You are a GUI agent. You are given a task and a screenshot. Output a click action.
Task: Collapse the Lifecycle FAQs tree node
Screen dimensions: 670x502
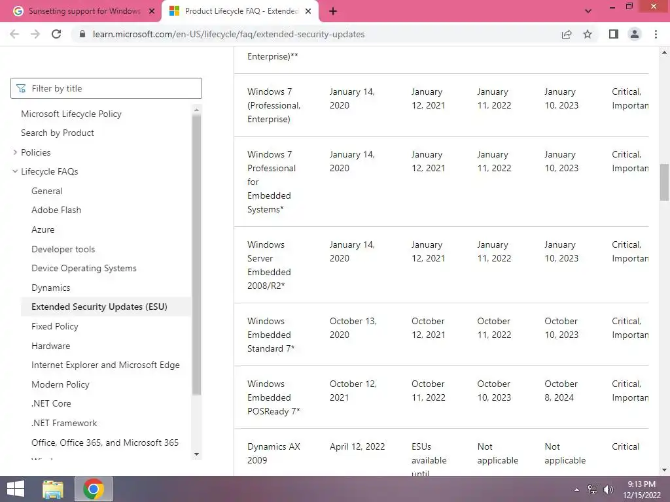point(15,172)
